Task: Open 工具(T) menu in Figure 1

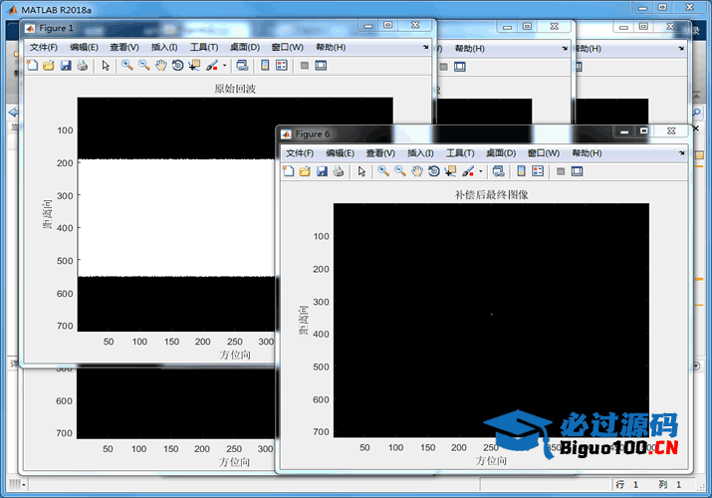Action: (x=204, y=47)
